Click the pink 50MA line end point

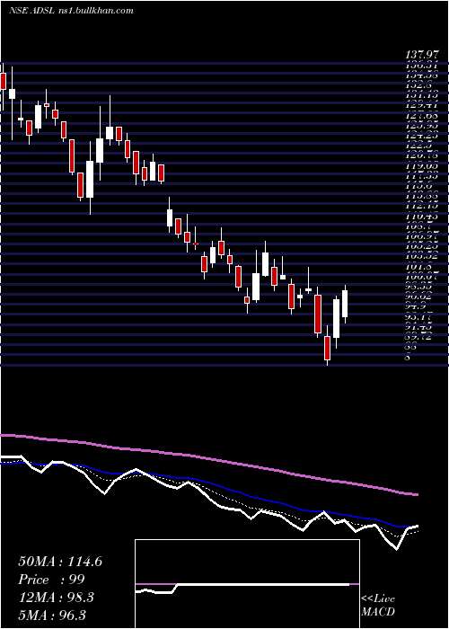(418, 494)
